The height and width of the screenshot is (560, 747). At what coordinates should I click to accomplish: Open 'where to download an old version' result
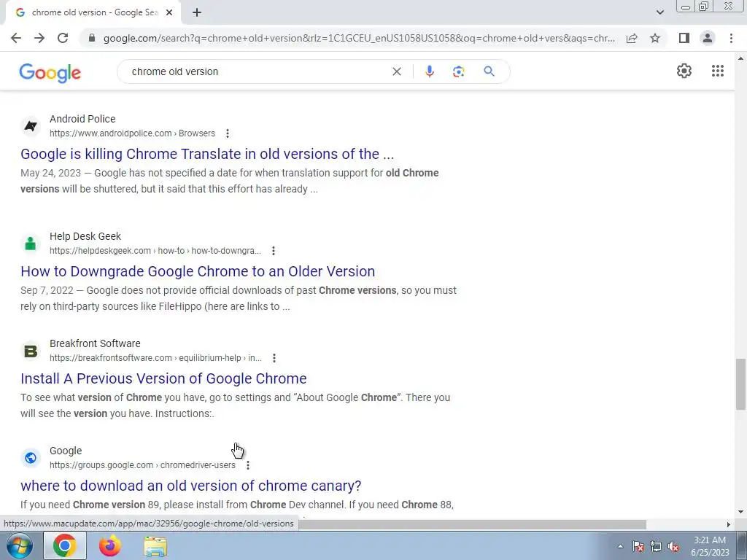tap(190, 486)
